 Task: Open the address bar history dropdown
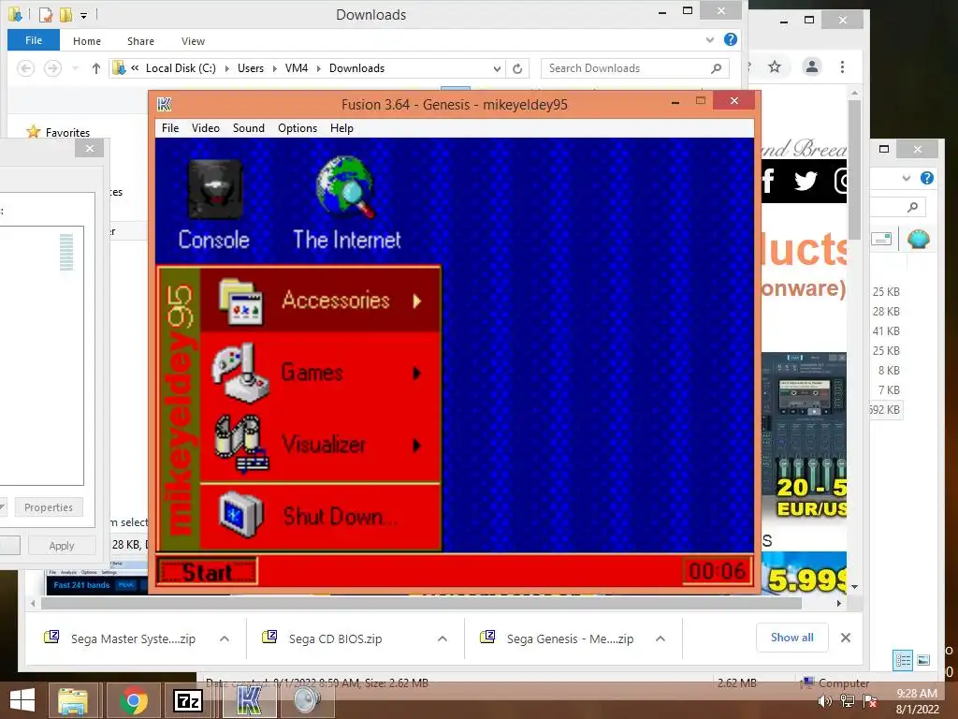click(x=498, y=68)
